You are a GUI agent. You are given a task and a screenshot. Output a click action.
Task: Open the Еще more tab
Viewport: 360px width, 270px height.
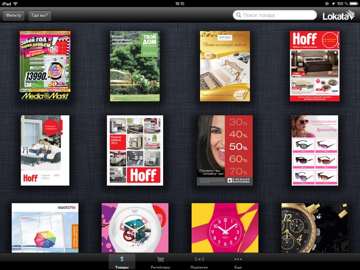pos(238,262)
